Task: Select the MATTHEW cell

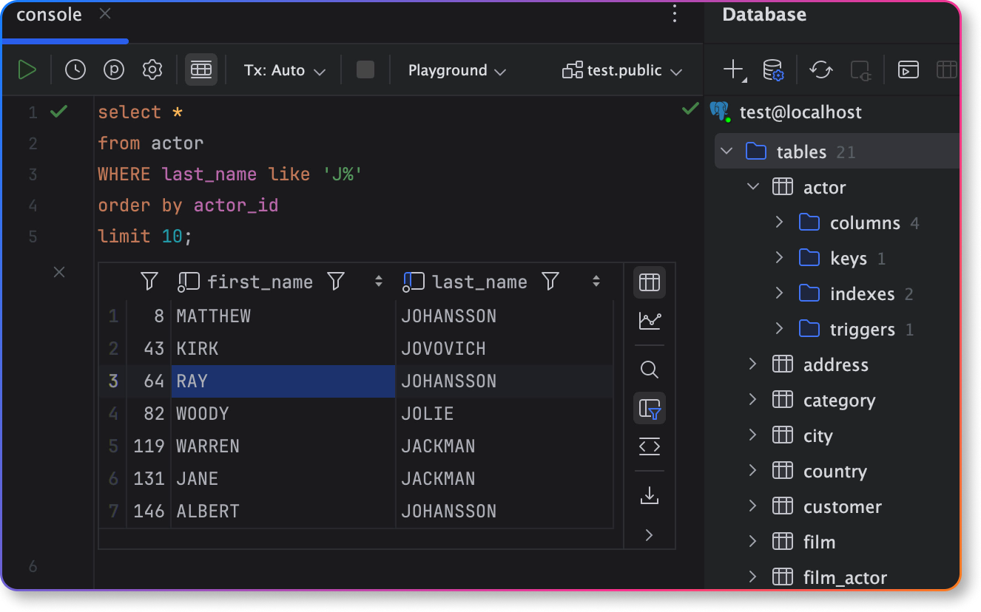Action: pyautogui.click(x=283, y=316)
